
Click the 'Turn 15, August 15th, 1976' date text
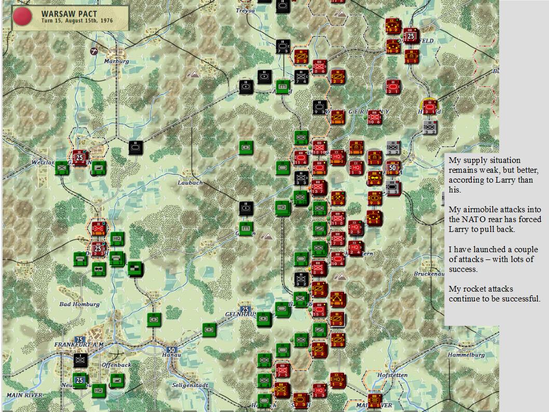click(x=77, y=21)
